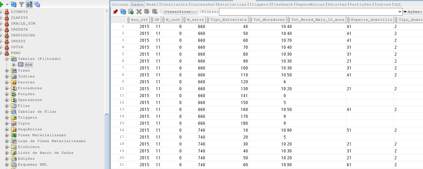Click the Operadores folder icon
The image size is (423, 169).
click(x=14, y=100)
